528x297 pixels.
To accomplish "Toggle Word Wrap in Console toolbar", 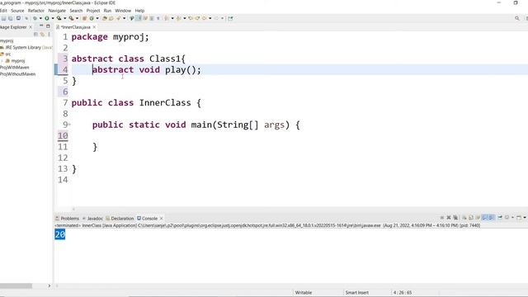I will coord(478,218).
